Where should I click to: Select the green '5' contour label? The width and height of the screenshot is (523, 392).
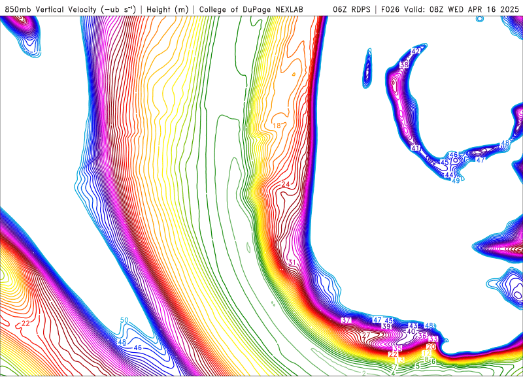(x=418, y=366)
